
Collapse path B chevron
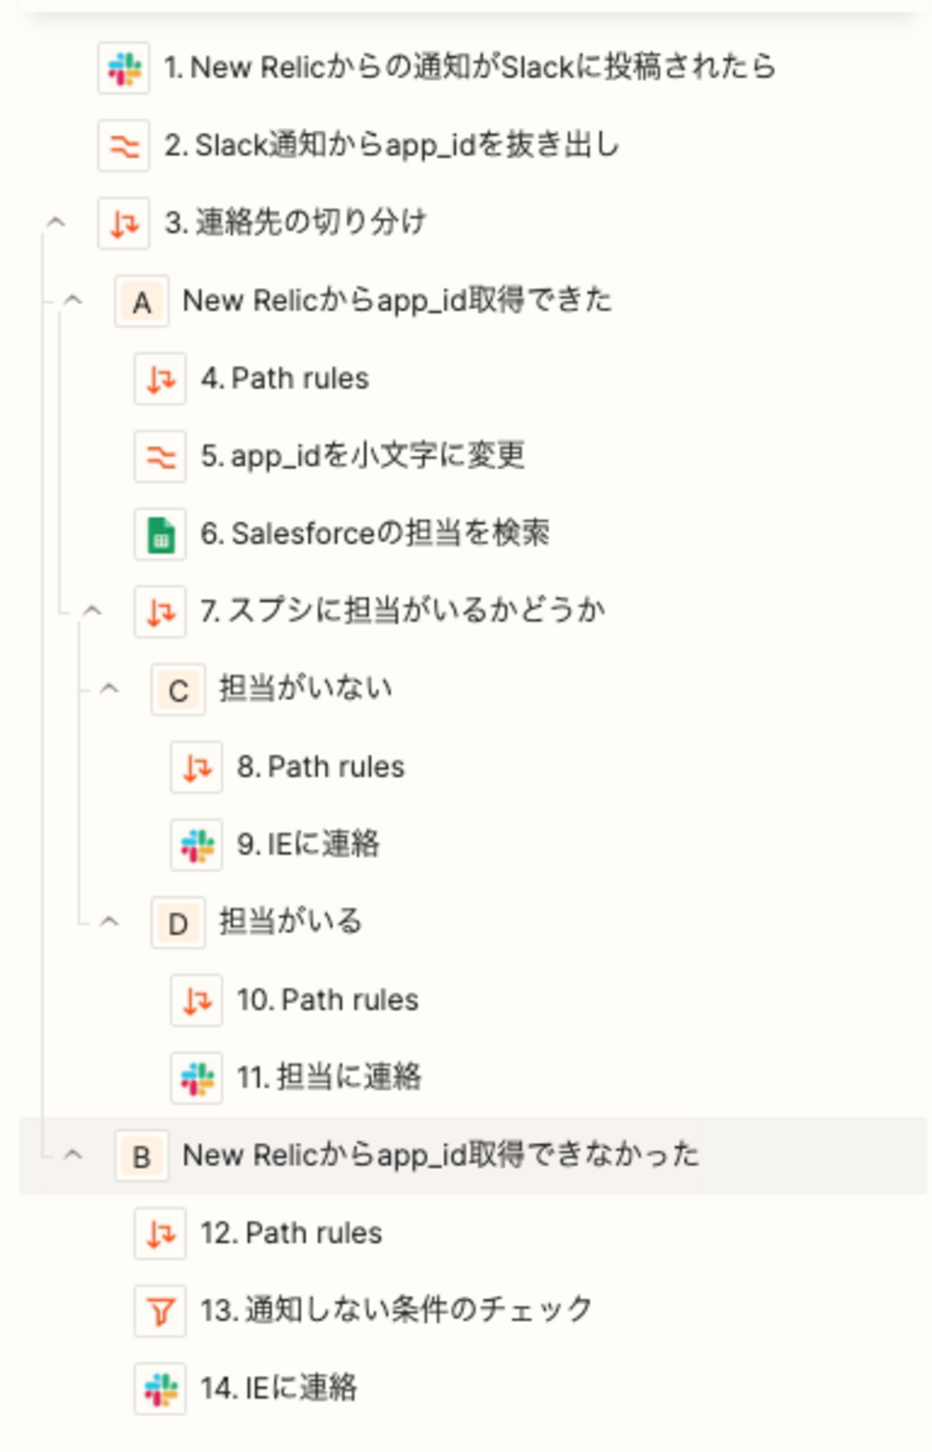click(73, 1155)
